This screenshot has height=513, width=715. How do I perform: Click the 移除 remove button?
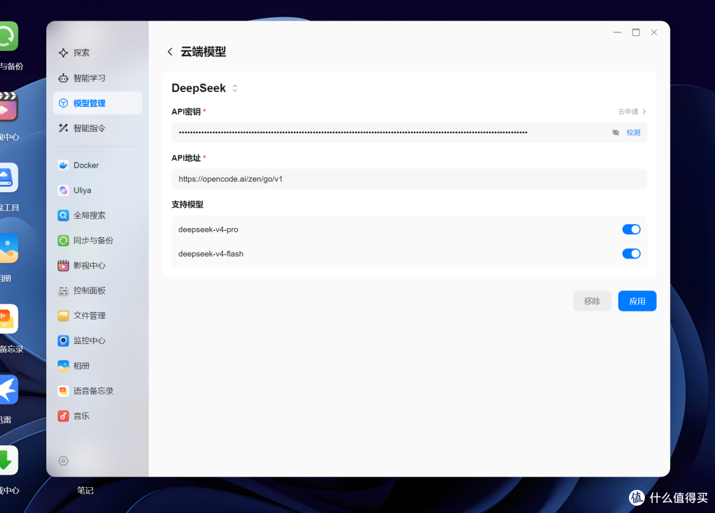(592, 301)
